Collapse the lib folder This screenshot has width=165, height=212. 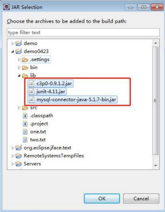pyautogui.click(x=19, y=76)
